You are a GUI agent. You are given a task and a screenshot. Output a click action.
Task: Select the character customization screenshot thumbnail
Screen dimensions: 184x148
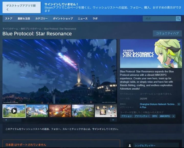pos(106,111)
